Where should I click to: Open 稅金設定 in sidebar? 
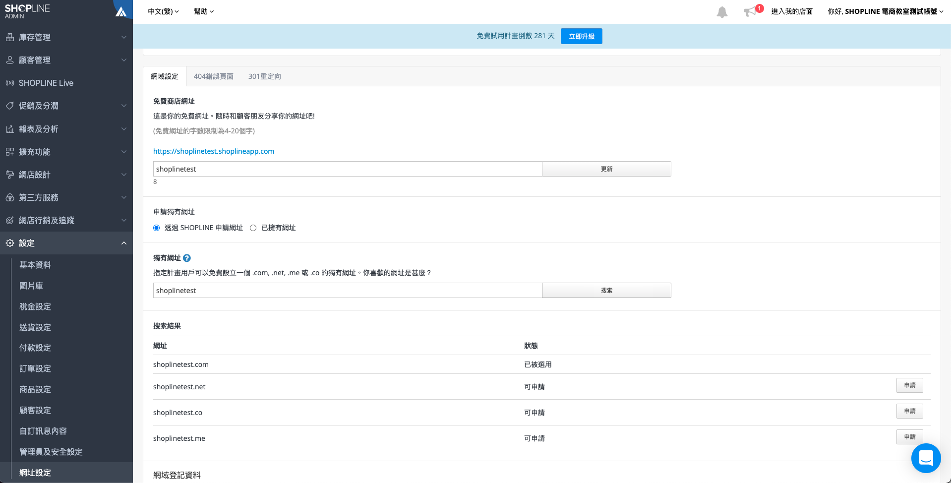coord(35,306)
